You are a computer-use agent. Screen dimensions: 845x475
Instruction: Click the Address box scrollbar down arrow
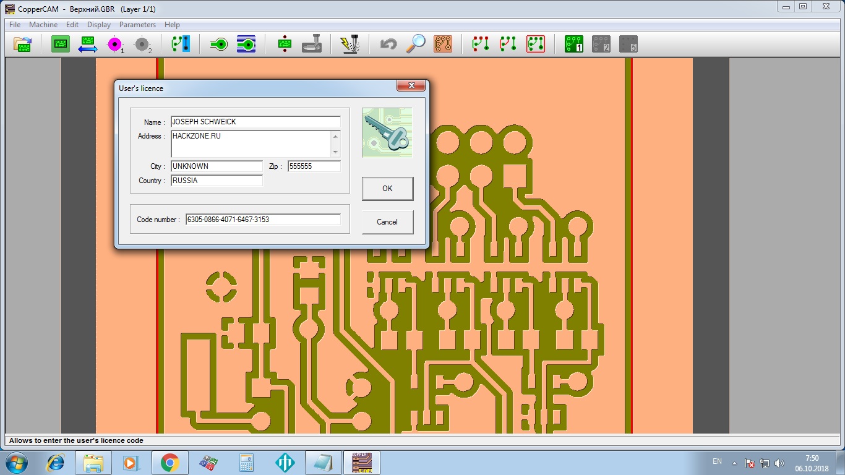tap(336, 152)
